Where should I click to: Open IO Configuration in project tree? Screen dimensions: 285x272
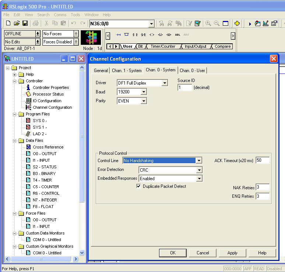tap(47, 101)
